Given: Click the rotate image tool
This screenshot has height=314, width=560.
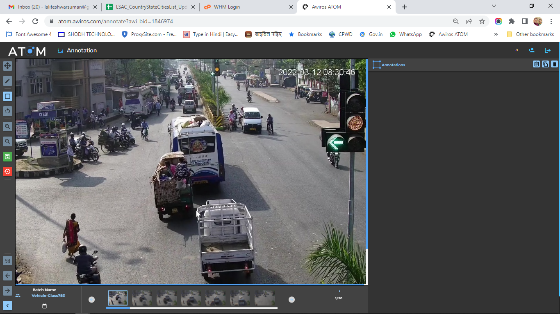Looking at the screenshot, I should tap(7, 111).
